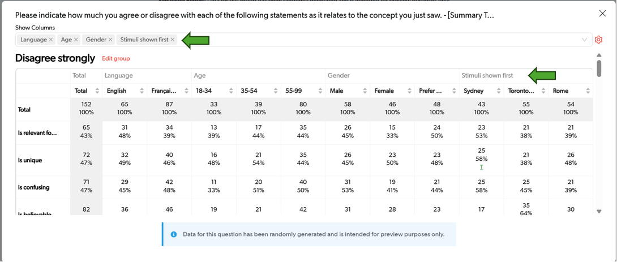The image size is (617, 262).
Task: Sort by the Total column
Action: (x=97, y=91)
